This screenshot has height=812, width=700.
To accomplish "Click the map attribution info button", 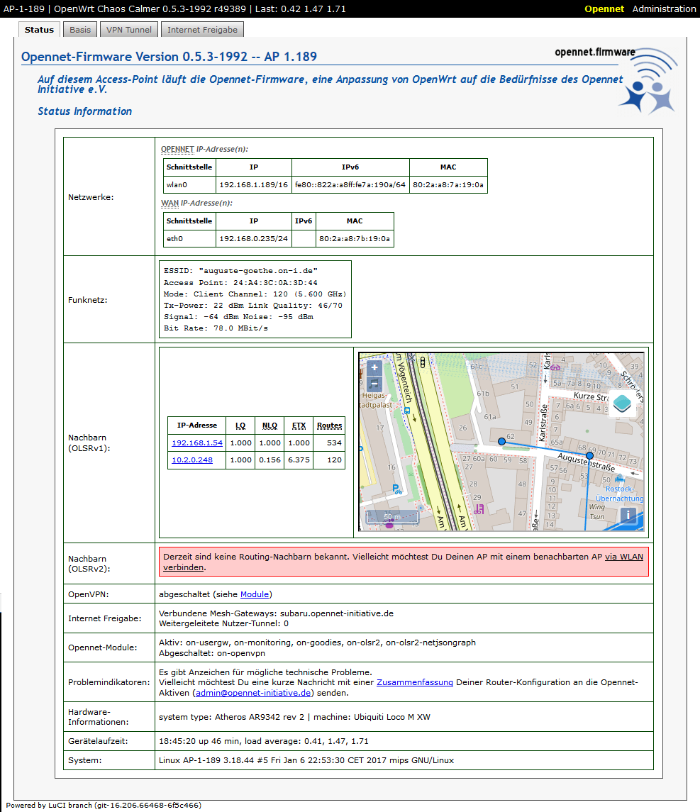I will click(x=629, y=516).
